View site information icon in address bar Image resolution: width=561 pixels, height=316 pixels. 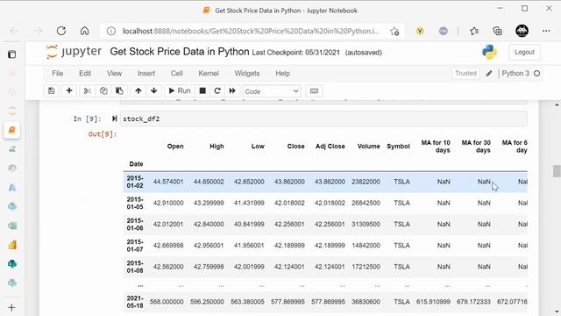pyautogui.click(x=111, y=32)
